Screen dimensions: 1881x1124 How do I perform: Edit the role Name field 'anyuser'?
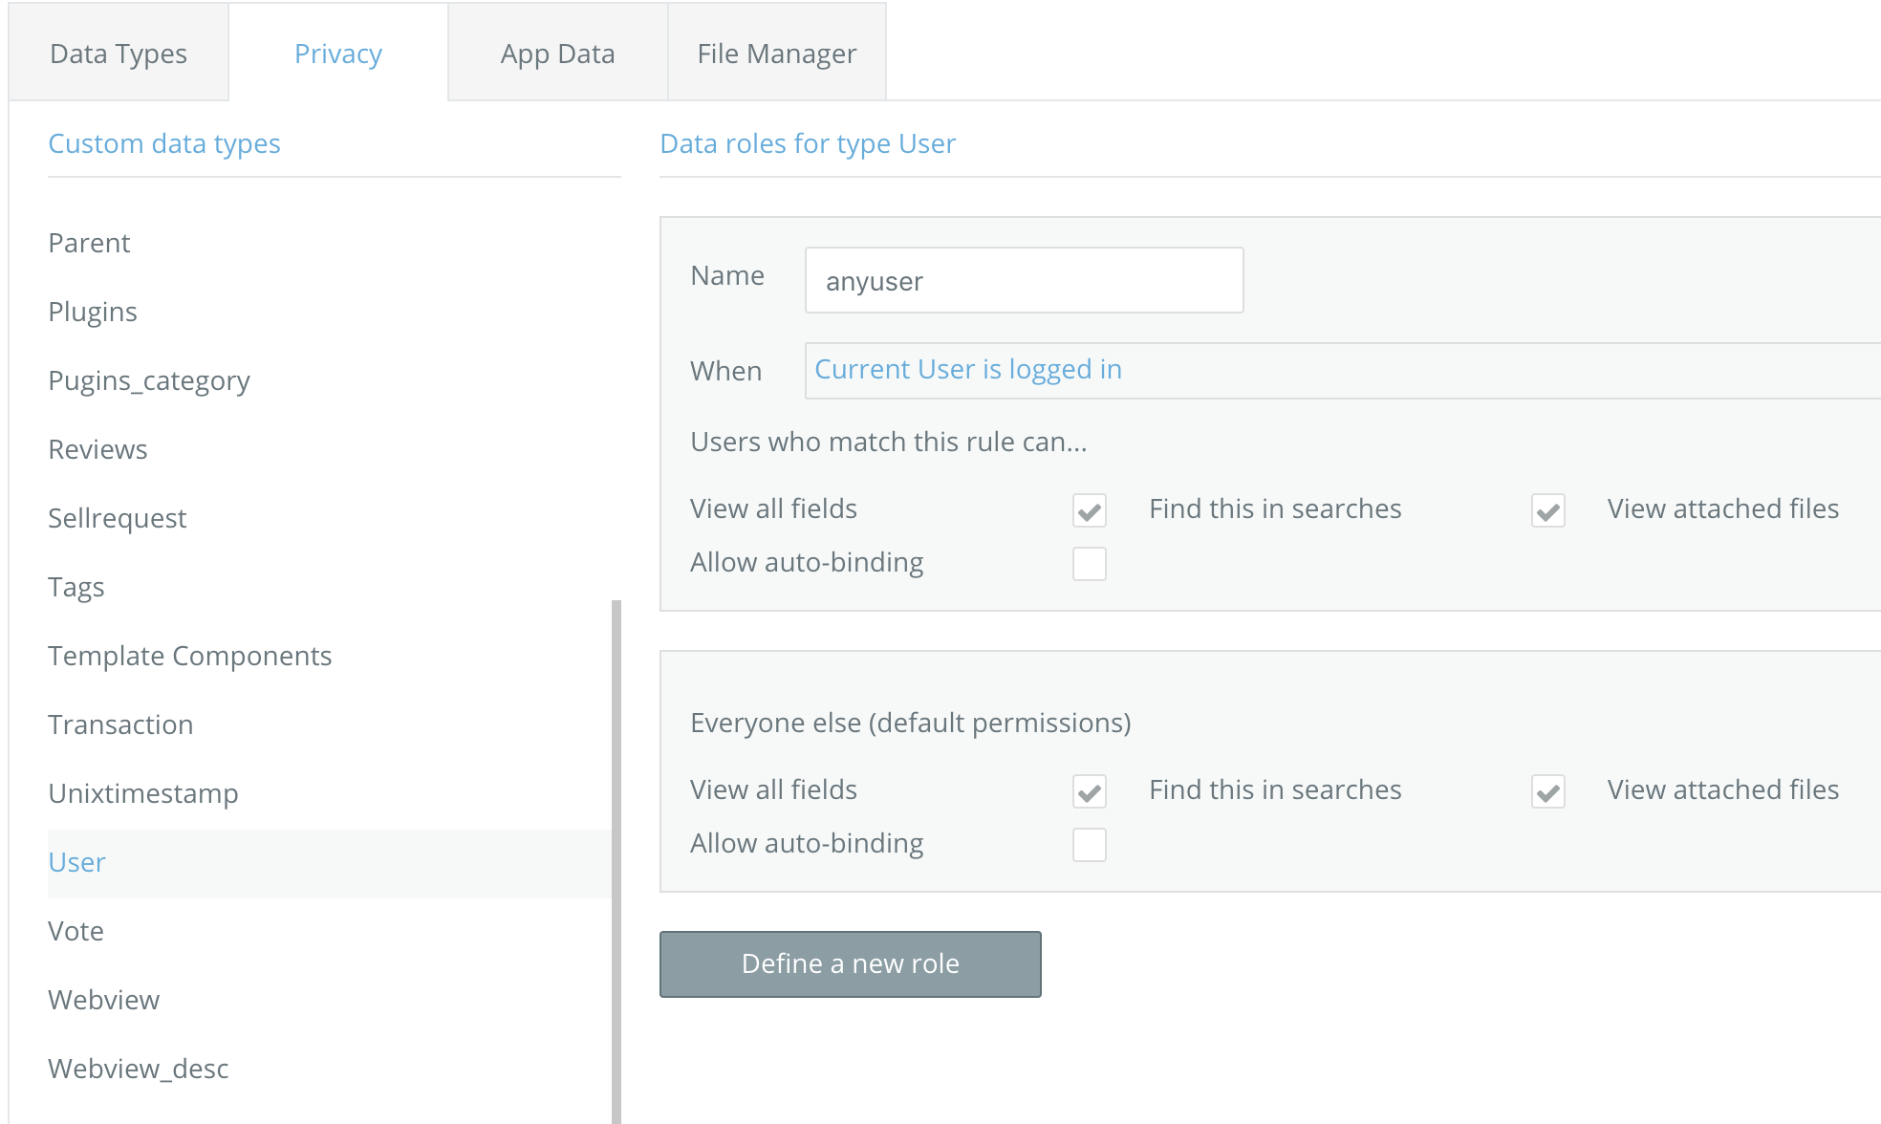coord(1024,280)
